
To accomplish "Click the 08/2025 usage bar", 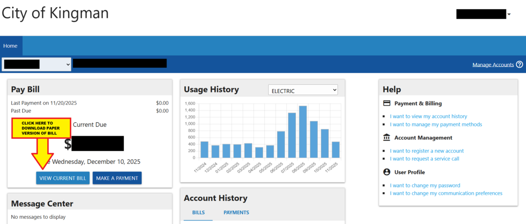I will pos(303,132).
